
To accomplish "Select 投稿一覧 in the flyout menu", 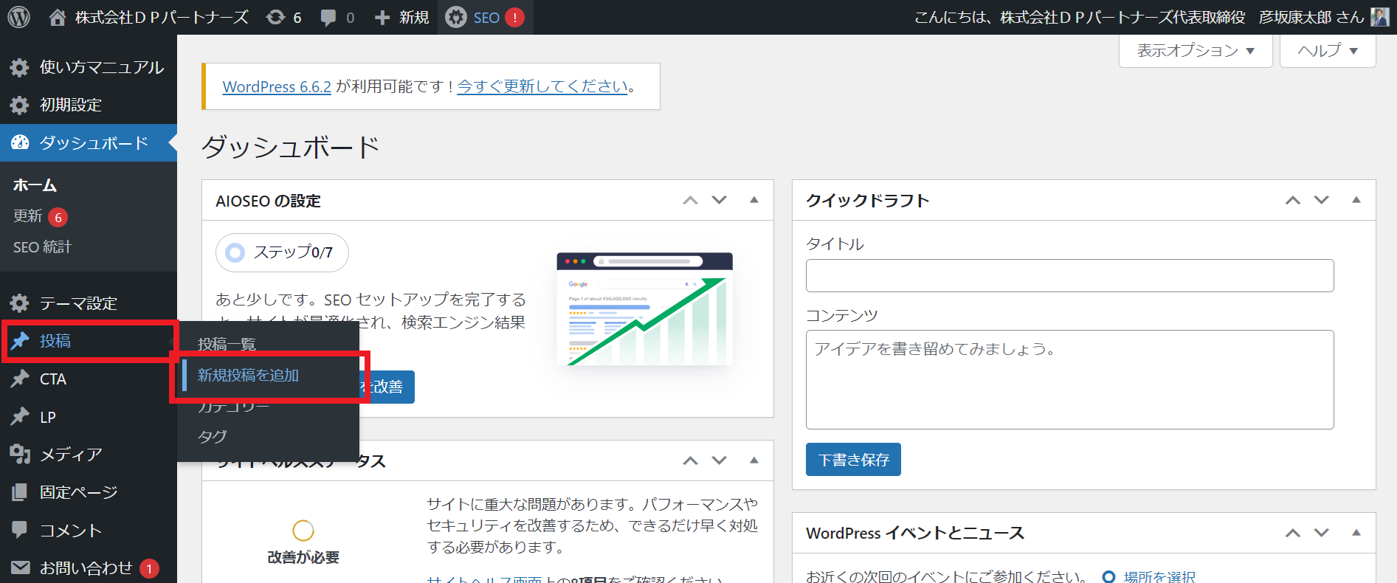I will pos(227,345).
